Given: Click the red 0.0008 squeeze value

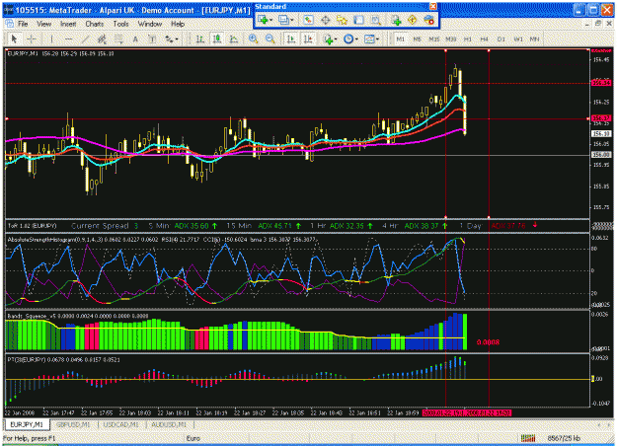Looking at the screenshot, I should pos(488,342).
